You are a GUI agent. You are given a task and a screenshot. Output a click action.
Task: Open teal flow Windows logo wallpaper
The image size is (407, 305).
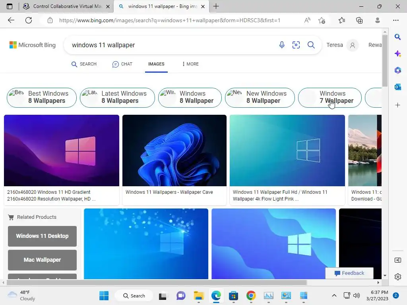[287, 151]
